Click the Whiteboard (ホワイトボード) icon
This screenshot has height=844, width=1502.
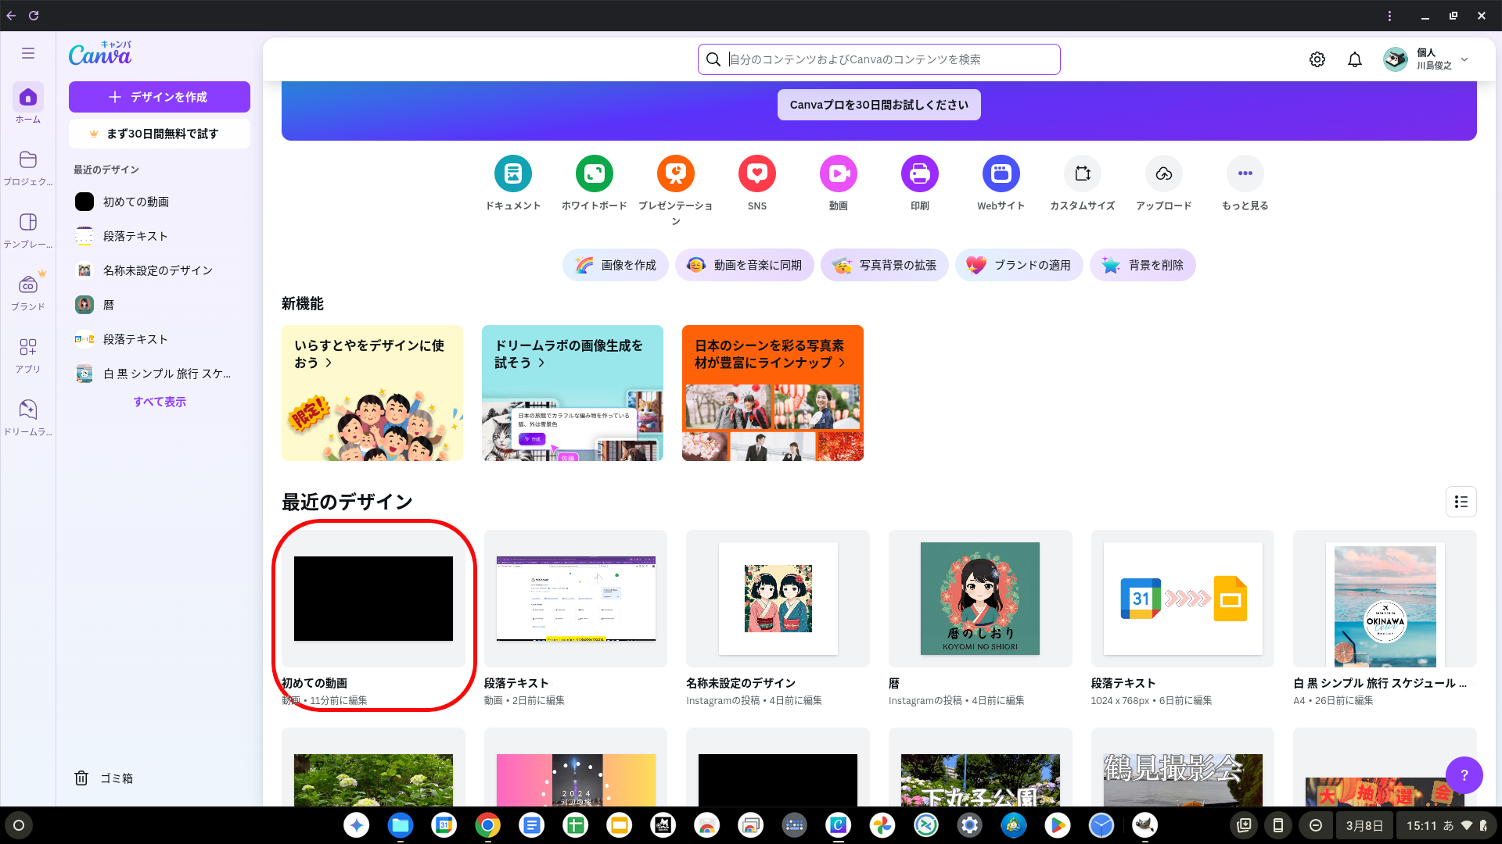coord(594,173)
